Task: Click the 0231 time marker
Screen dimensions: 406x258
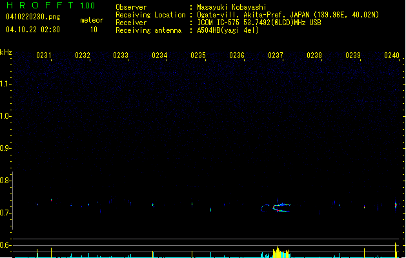Action: 43,55
